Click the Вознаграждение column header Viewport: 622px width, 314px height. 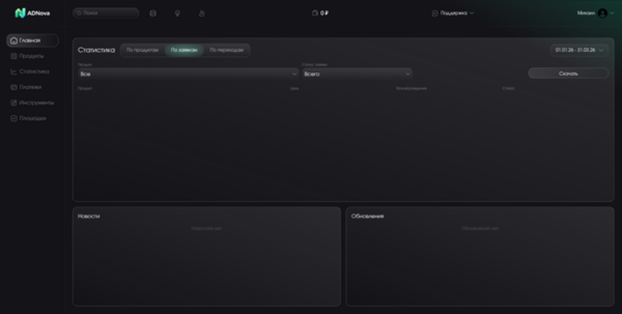tap(411, 89)
